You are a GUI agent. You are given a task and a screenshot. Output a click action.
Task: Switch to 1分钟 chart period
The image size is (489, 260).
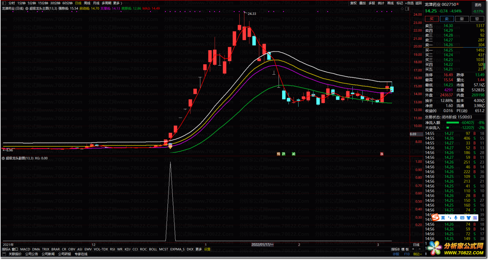(22, 3)
